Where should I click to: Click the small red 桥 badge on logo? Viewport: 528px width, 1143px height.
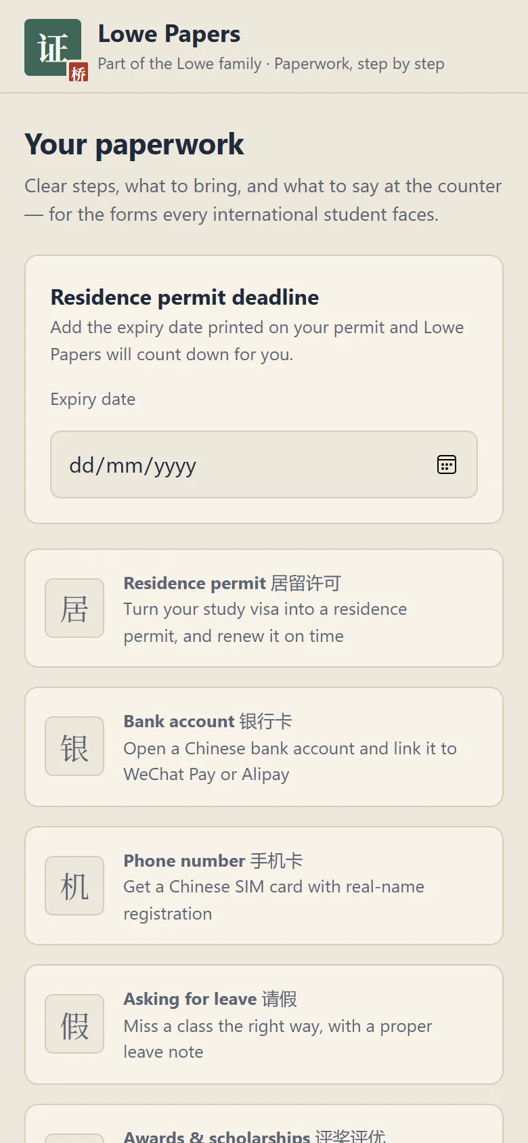click(79, 72)
